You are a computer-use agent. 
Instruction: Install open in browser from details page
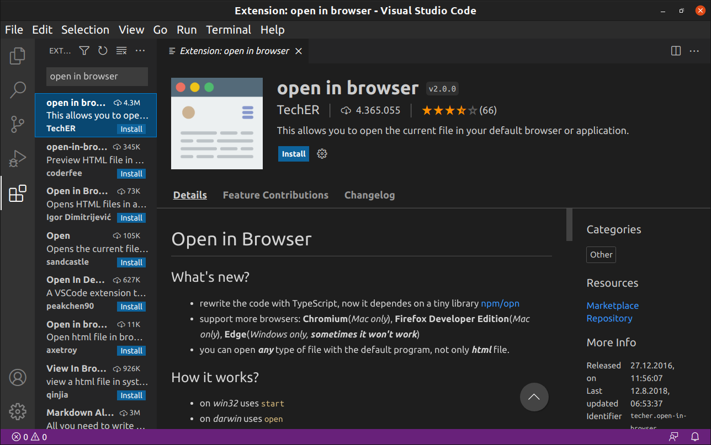[294, 154]
